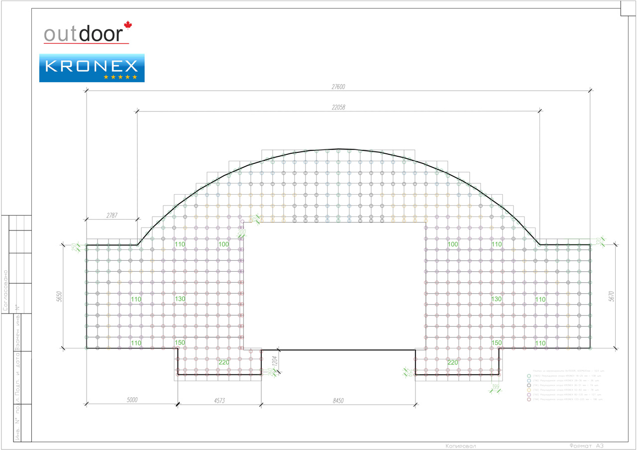
Task: Select the 5000 bottom dimension
Action: tap(132, 400)
